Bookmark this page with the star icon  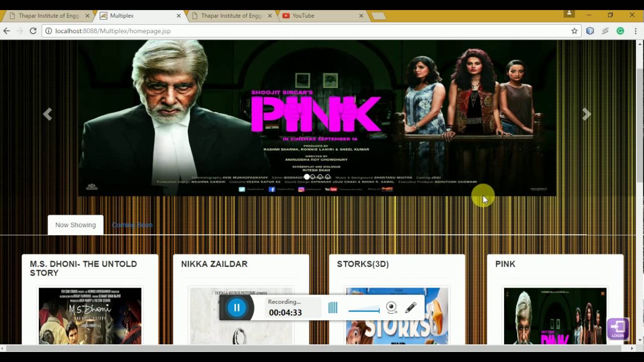[x=574, y=31]
